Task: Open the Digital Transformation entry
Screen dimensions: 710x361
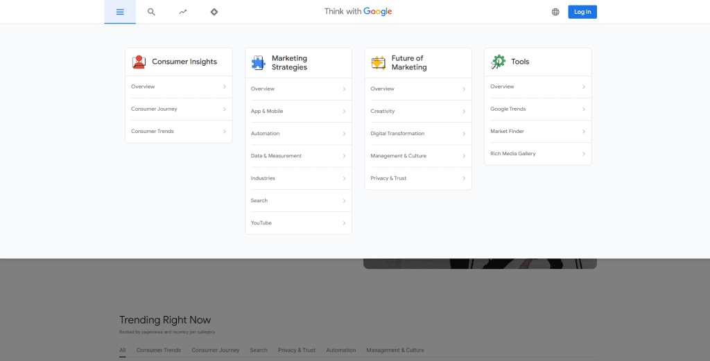Action: (418, 134)
